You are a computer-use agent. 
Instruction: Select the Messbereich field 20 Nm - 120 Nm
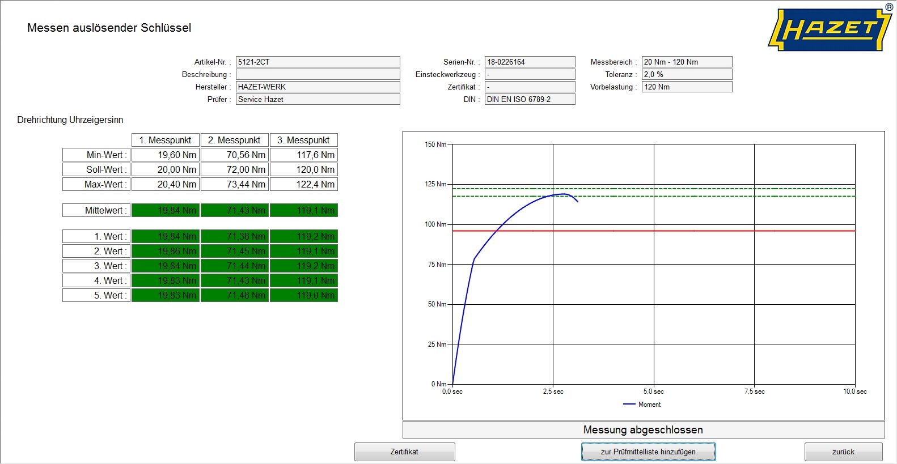pos(687,62)
